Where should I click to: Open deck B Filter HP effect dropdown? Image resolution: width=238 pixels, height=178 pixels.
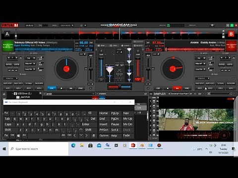[x=200, y=64]
